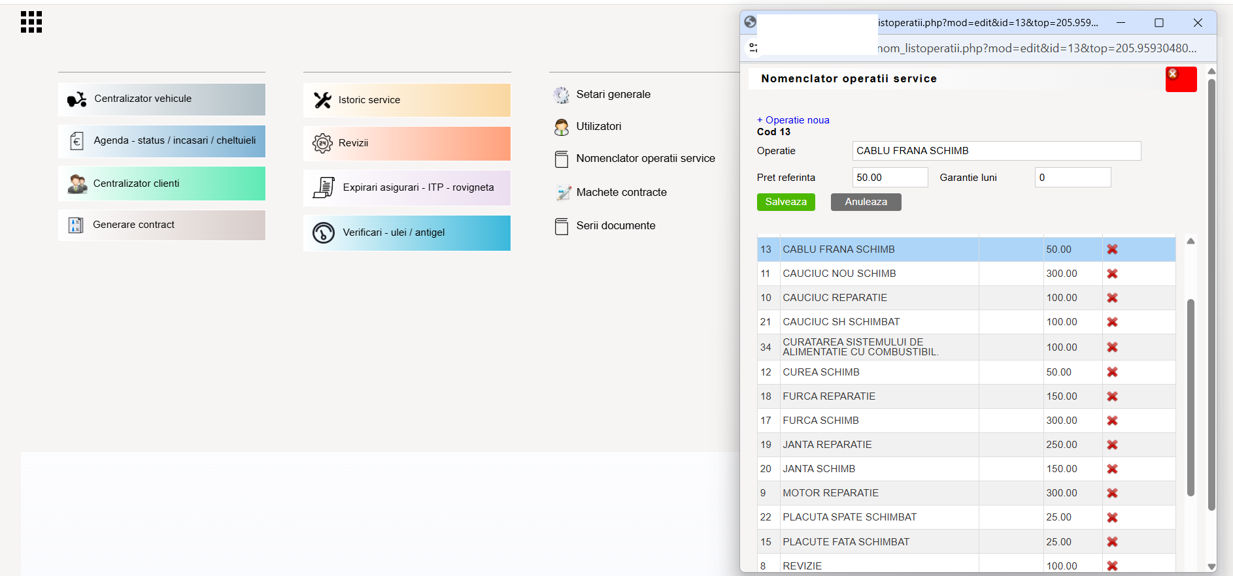This screenshot has width=1233, height=576.
Task: Open the apps grid menu icon
Action: 31,22
